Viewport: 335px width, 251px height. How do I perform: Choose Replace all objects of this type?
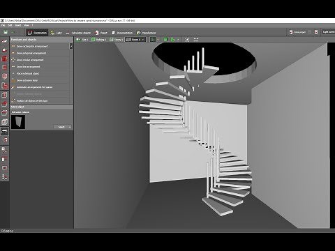coord(40,101)
